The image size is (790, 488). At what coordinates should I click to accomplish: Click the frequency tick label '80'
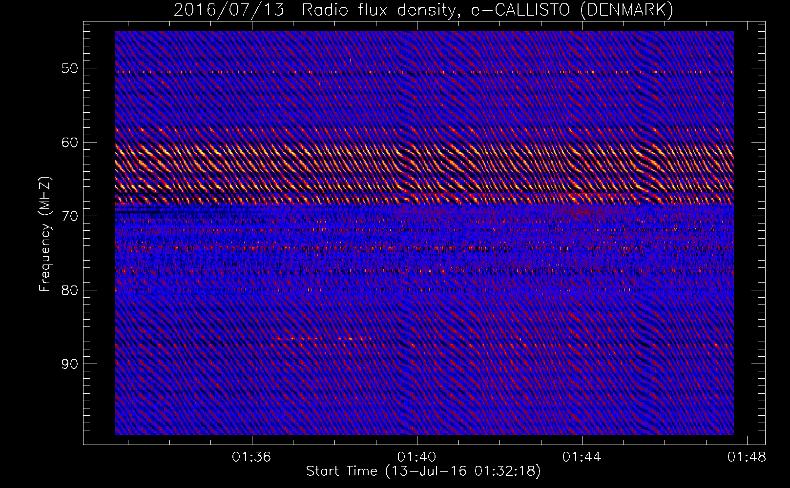click(x=70, y=290)
